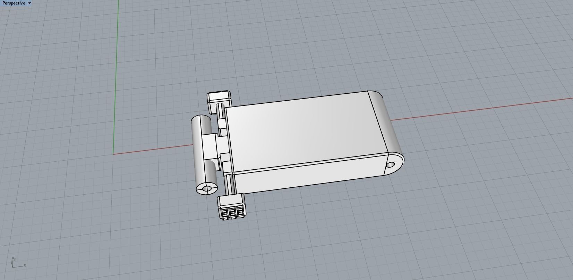The width and height of the screenshot is (573, 280).
Task: Select the hollow cylinder at the model's left end
Action: click(204, 155)
